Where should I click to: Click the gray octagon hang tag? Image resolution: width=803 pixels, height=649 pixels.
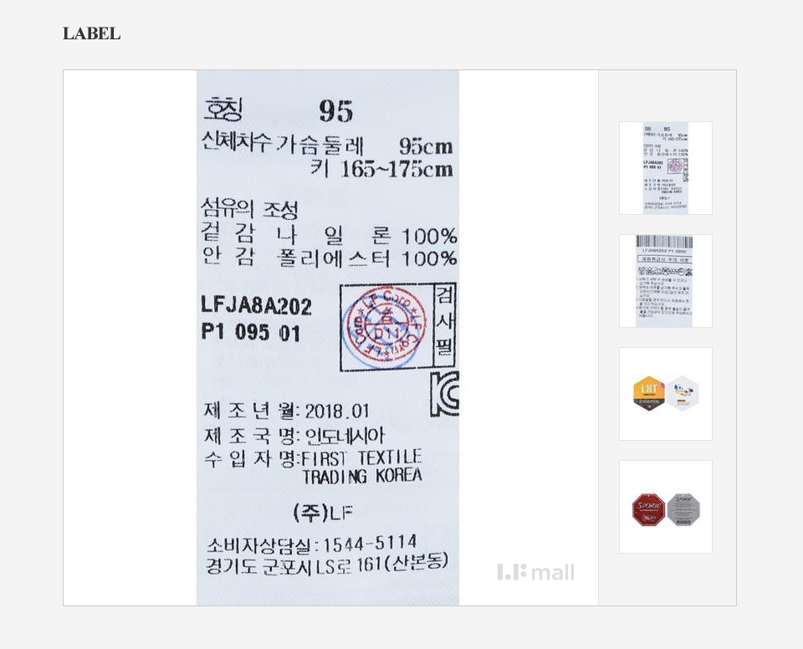click(x=683, y=509)
